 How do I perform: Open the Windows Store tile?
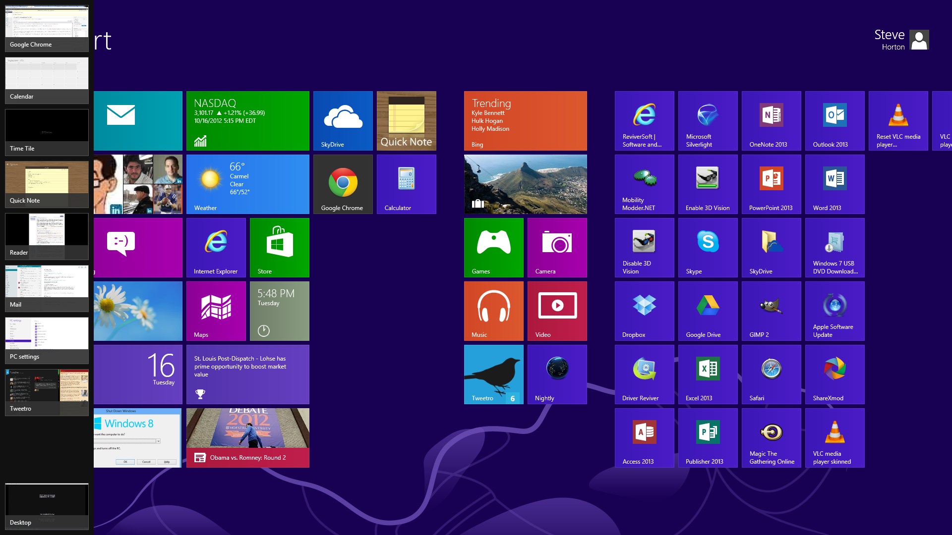(x=279, y=248)
